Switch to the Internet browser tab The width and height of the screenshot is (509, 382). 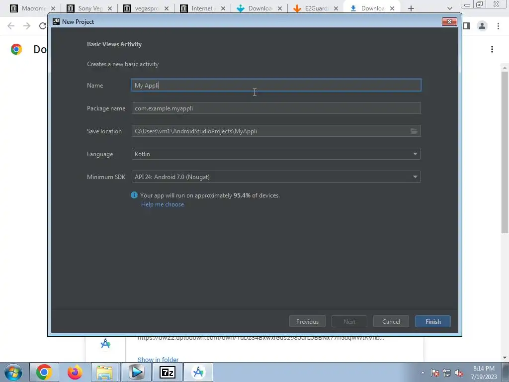coord(202,8)
